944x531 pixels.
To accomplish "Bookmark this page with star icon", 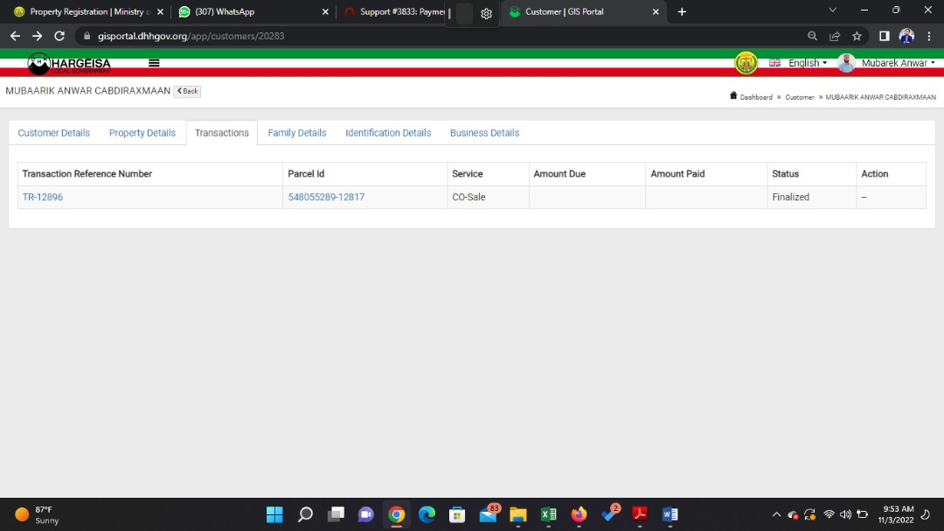I will click(857, 36).
